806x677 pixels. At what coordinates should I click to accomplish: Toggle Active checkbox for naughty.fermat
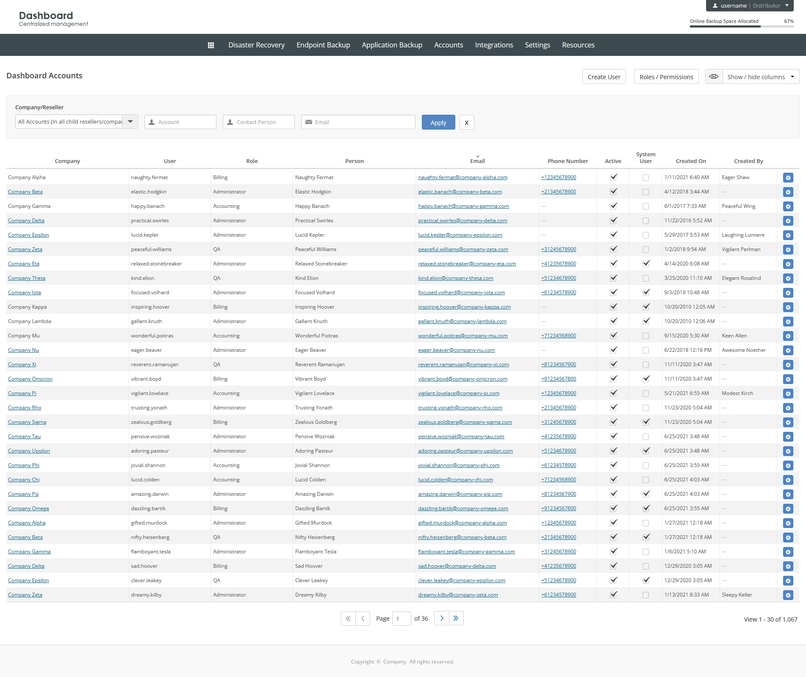613,177
